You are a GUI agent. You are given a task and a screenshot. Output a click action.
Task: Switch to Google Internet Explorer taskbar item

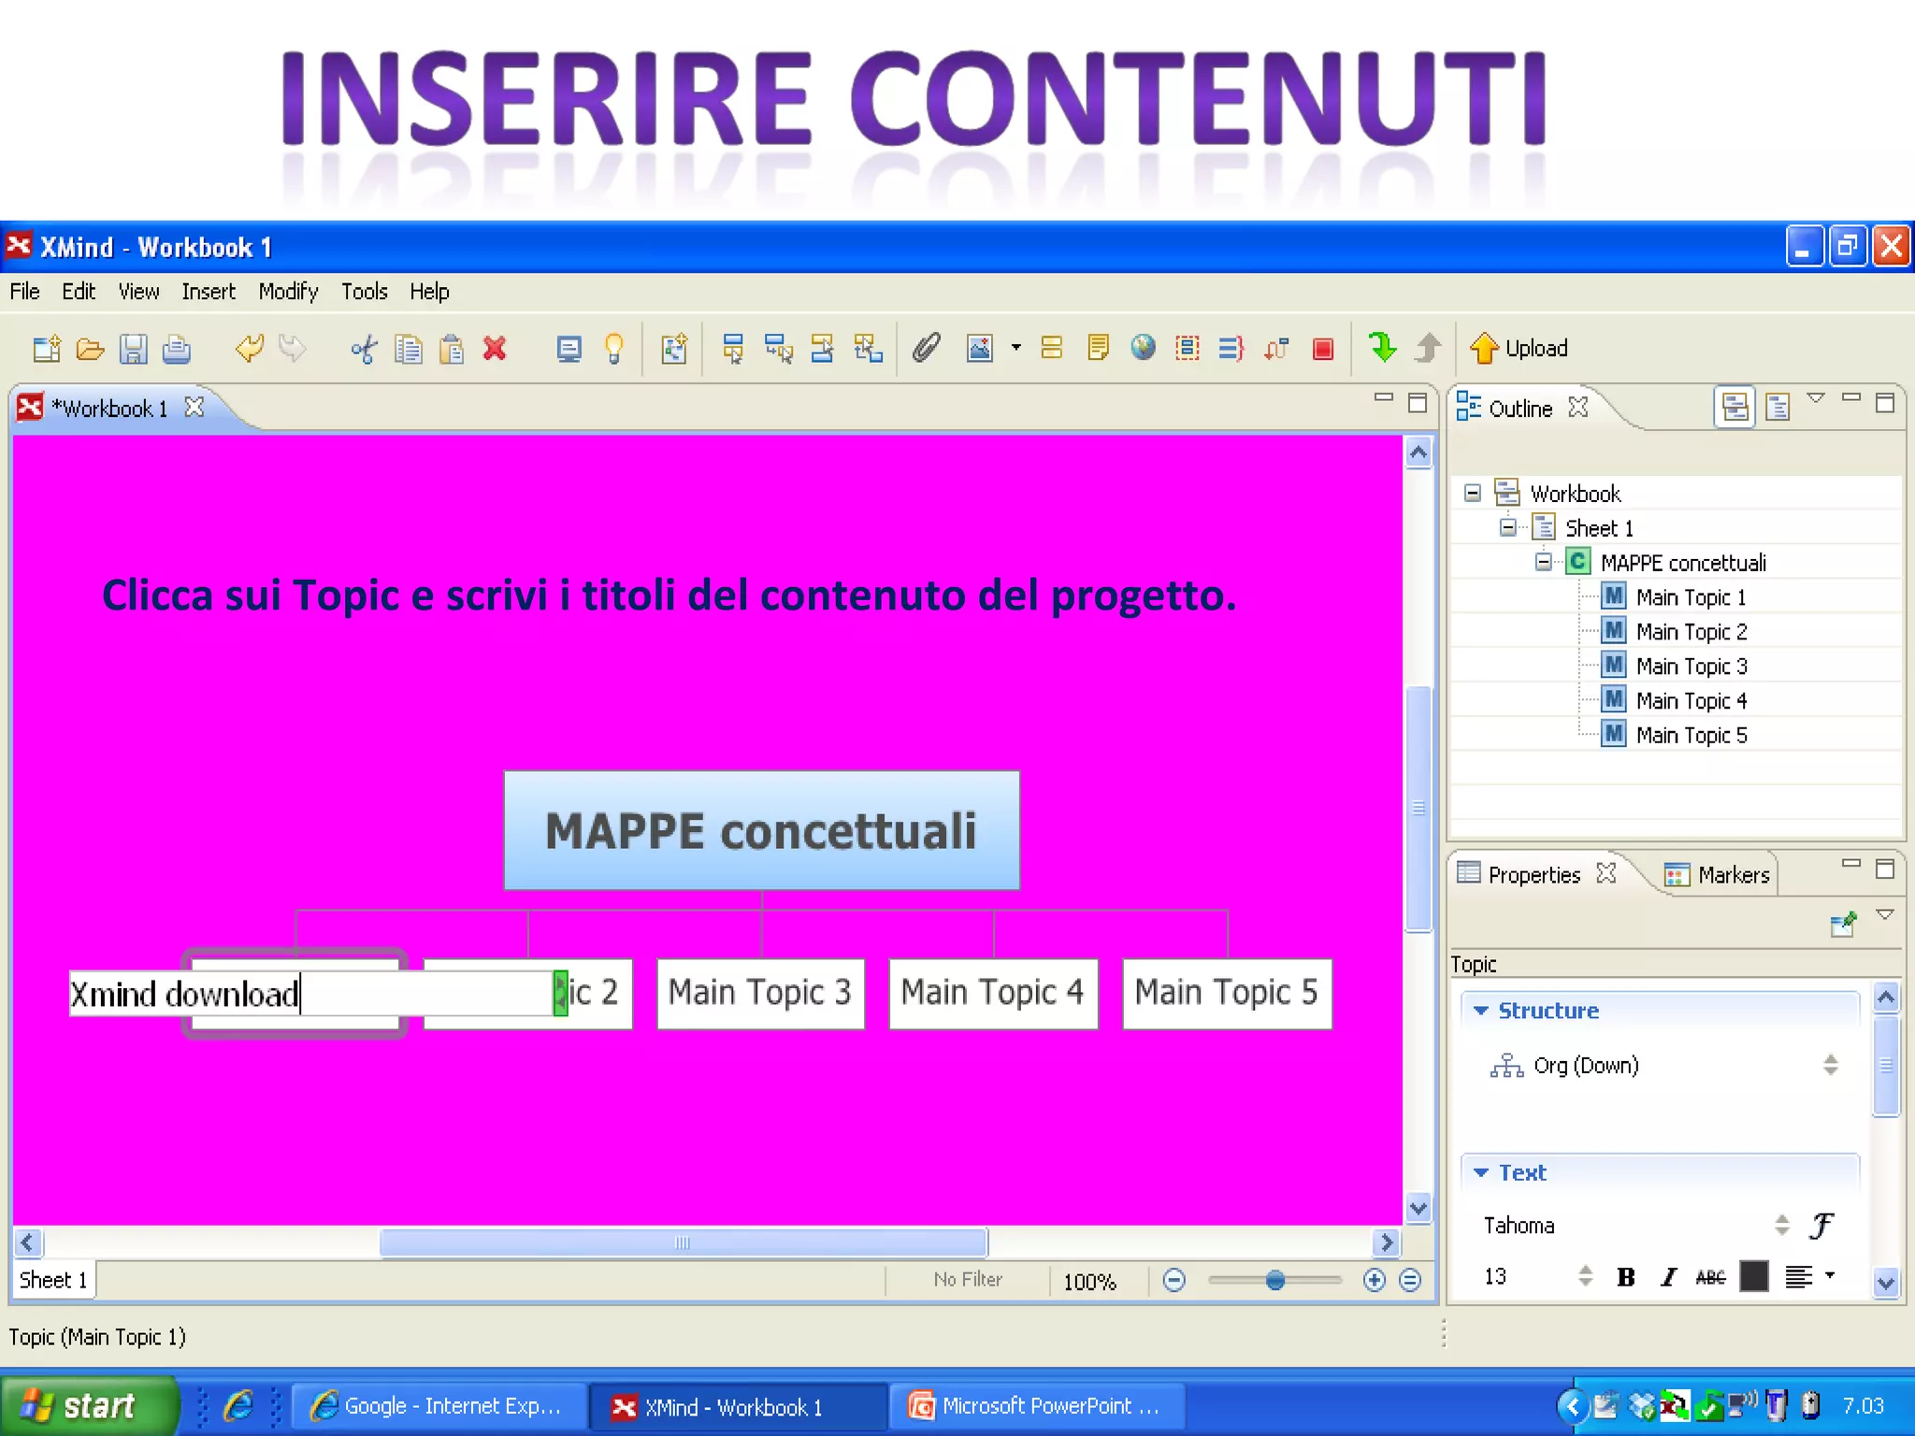coord(439,1406)
